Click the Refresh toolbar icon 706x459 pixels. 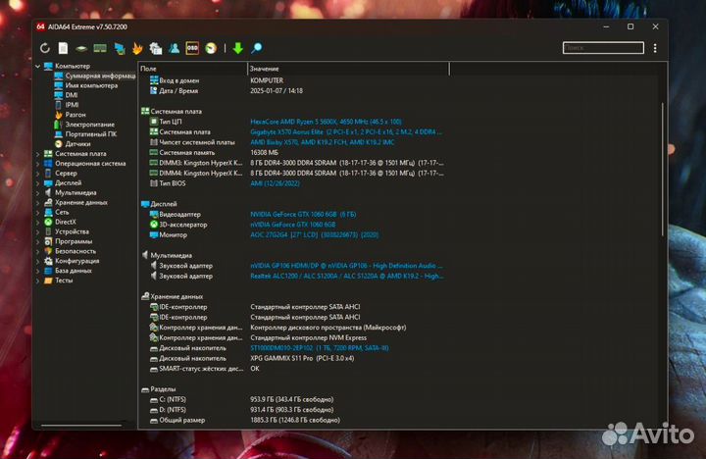click(x=44, y=48)
